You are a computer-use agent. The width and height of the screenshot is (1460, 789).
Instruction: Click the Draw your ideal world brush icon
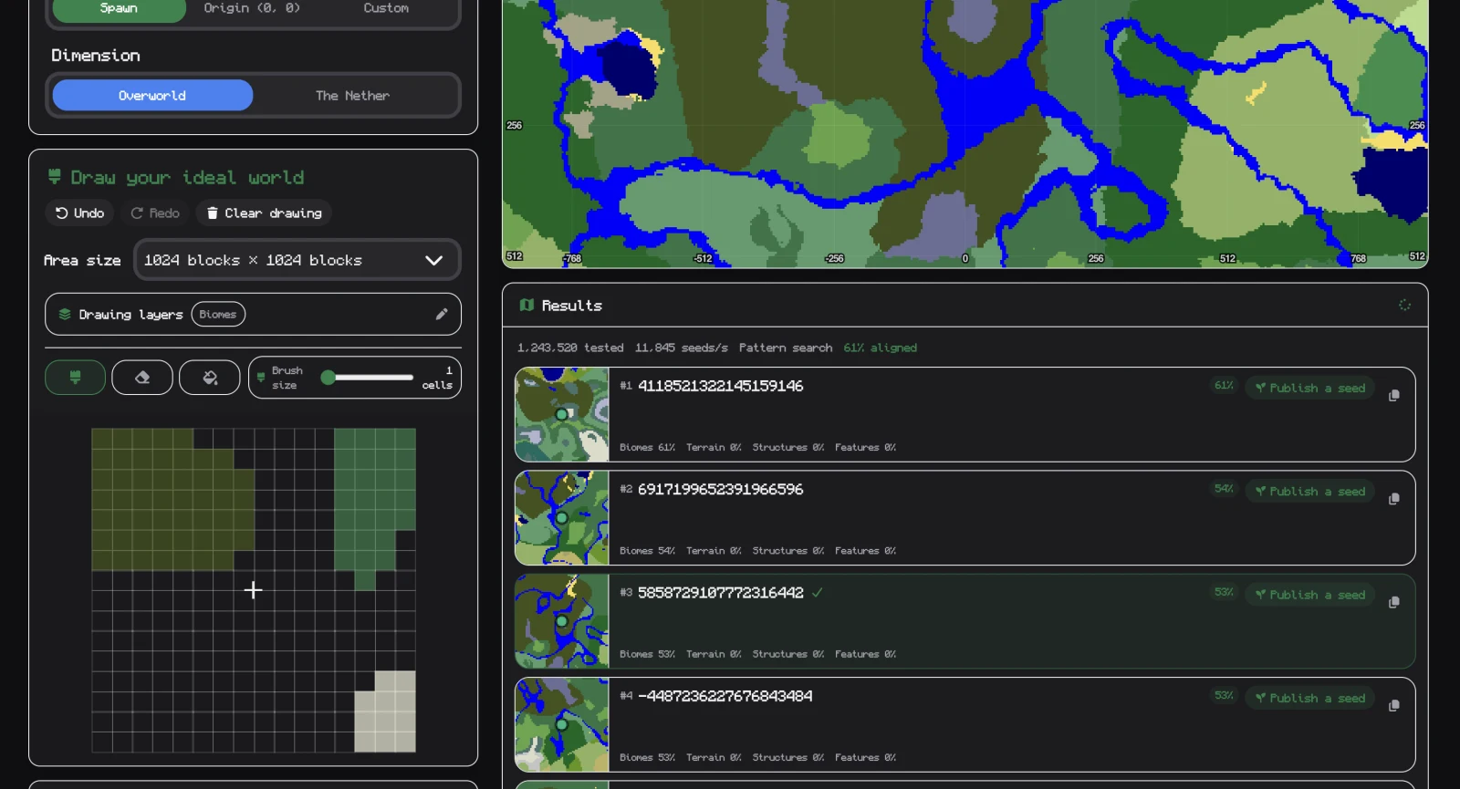click(x=55, y=176)
